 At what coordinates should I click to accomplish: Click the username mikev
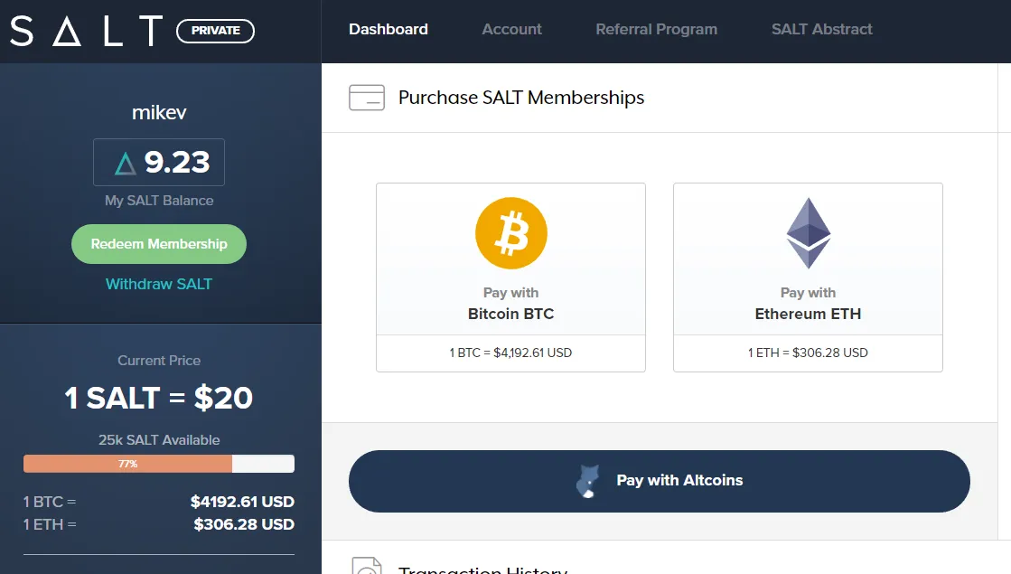click(x=159, y=112)
